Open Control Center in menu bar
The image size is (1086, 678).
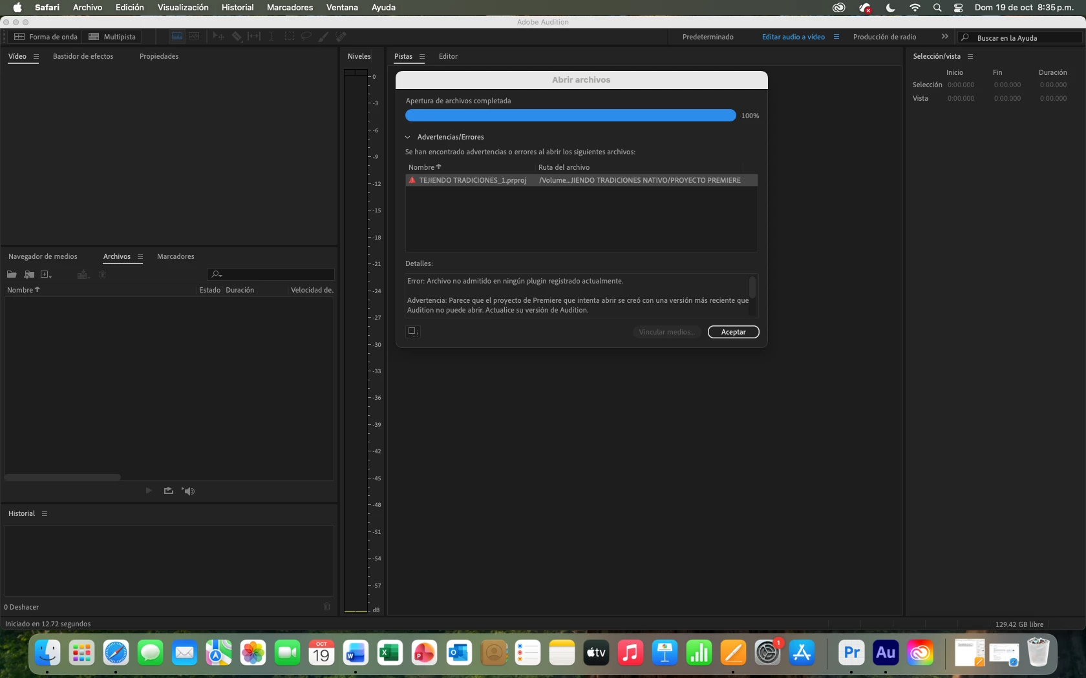tap(959, 7)
